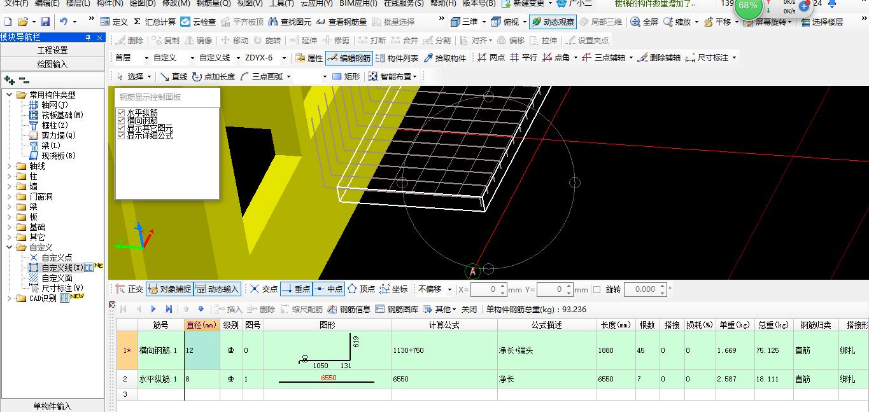Click 查看钢筋量 view rebar quantity
This screenshot has width=869, height=412.
pos(341,22)
